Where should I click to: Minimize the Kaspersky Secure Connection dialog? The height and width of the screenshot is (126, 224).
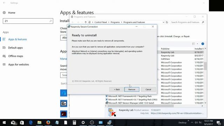(x=136, y=27)
